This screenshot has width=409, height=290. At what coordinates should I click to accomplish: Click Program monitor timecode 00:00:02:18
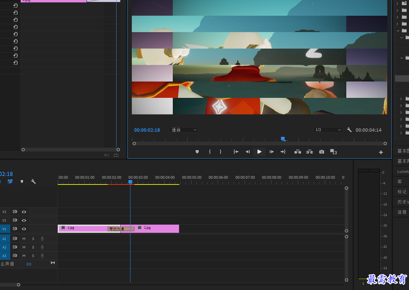pyautogui.click(x=147, y=130)
